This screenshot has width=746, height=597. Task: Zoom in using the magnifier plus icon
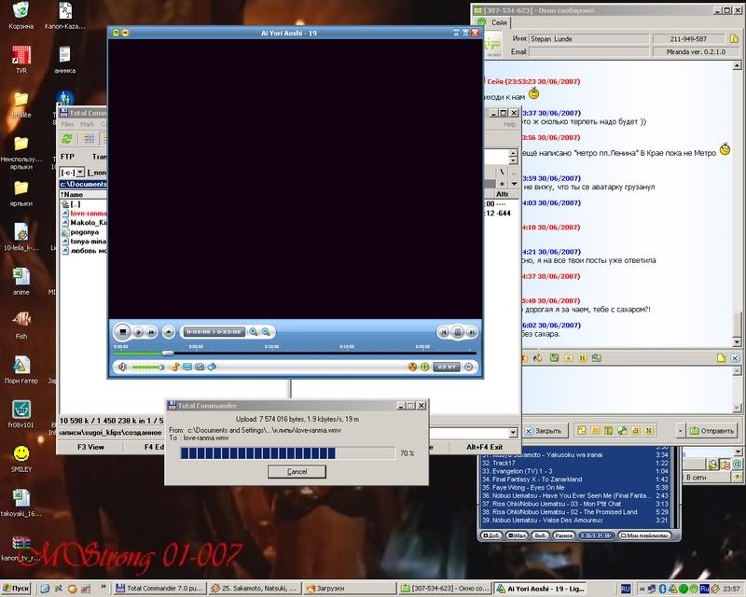pos(253,332)
